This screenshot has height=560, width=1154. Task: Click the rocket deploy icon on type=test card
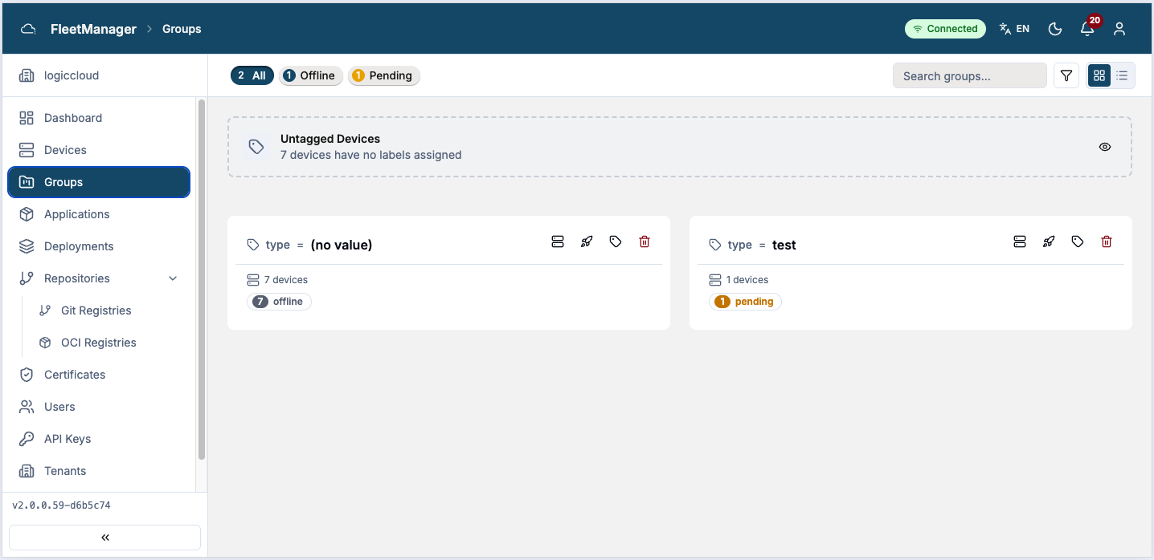coord(1049,241)
